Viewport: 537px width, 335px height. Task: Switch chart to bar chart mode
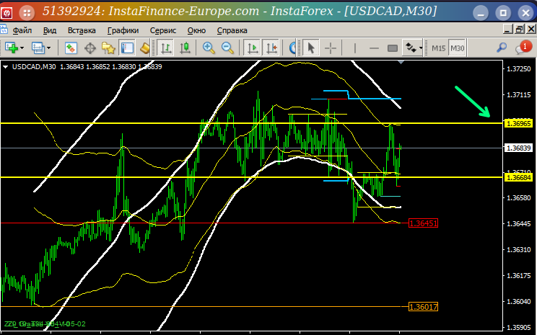click(x=166, y=48)
